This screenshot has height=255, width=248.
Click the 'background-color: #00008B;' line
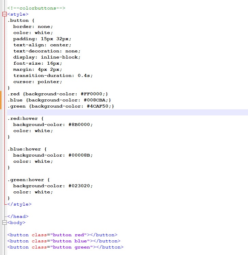click(x=53, y=155)
